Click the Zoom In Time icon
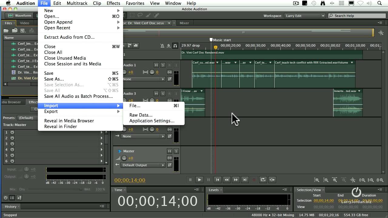388x218 pixels. 335,180
